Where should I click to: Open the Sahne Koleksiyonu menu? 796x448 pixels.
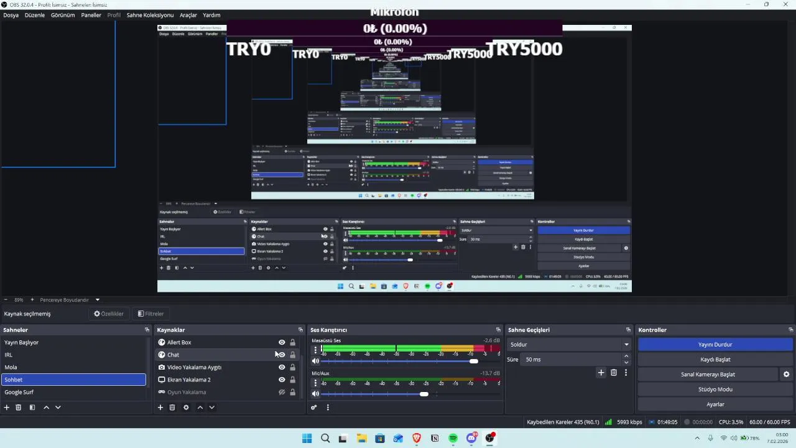pos(150,15)
